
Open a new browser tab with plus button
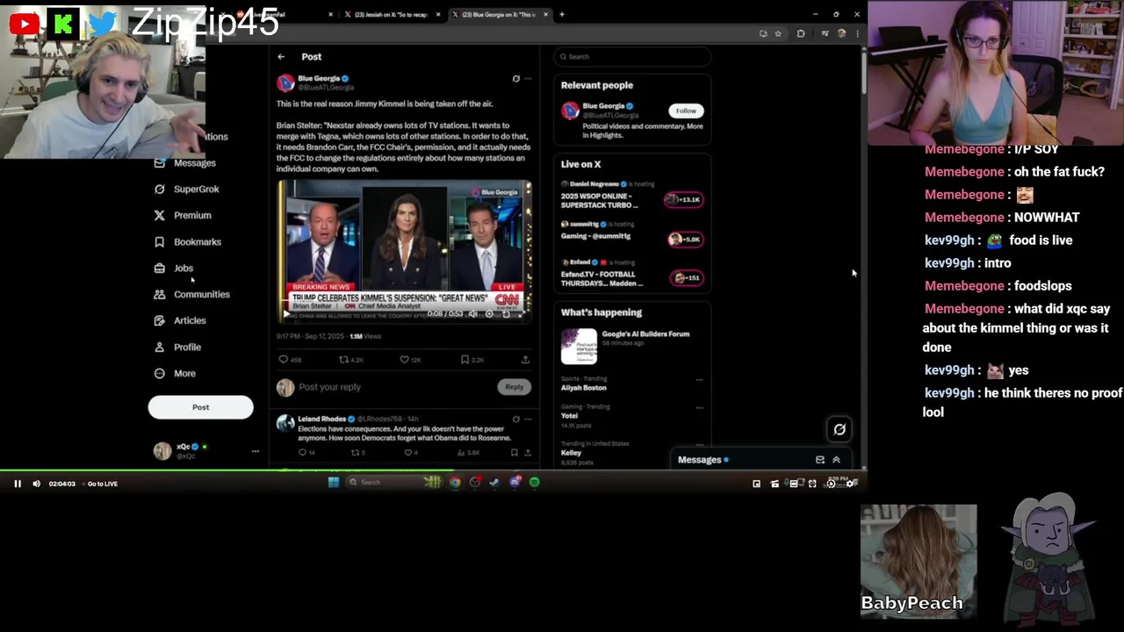point(562,15)
